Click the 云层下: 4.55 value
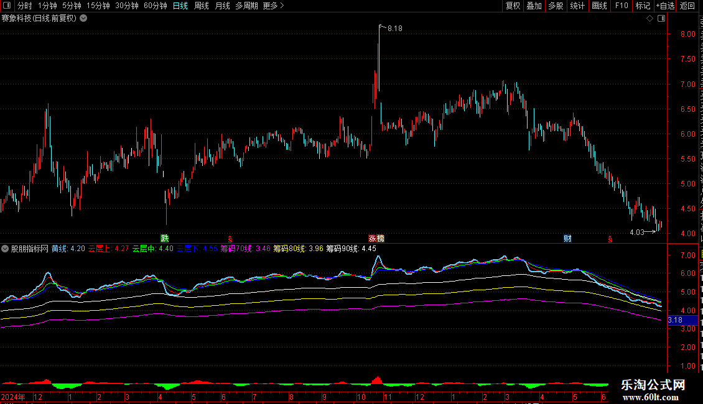This screenshot has height=404, width=703. point(197,249)
